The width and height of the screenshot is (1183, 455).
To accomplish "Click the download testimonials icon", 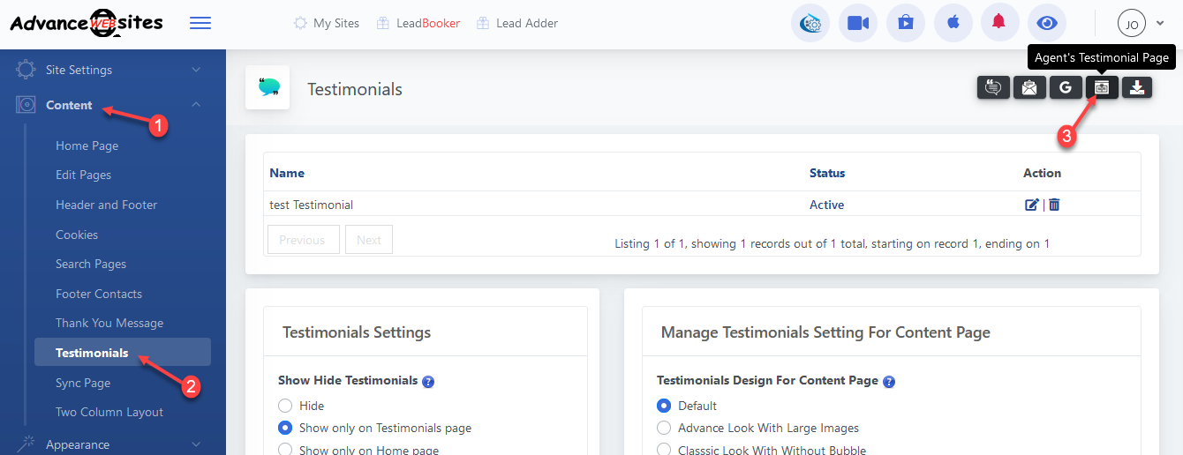I will click(x=1137, y=87).
